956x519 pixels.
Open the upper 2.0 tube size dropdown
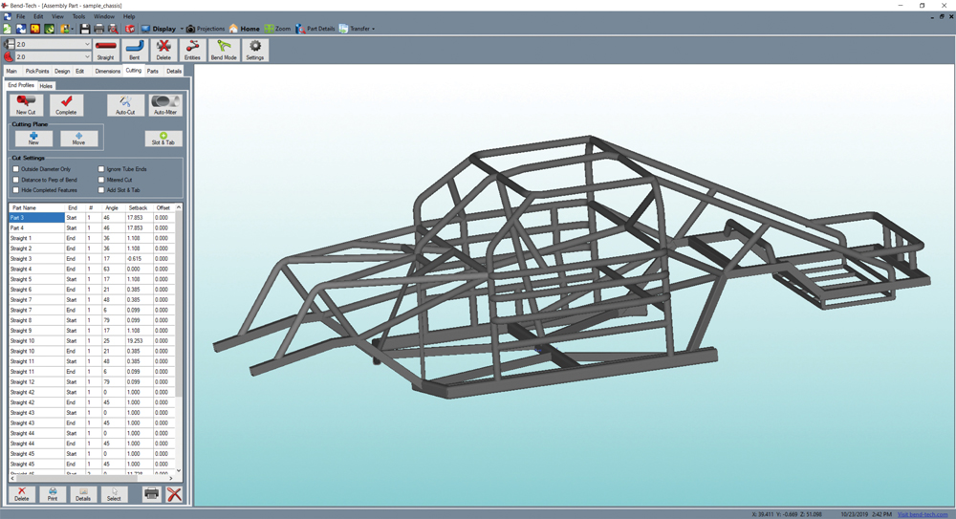tap(87, 44)
